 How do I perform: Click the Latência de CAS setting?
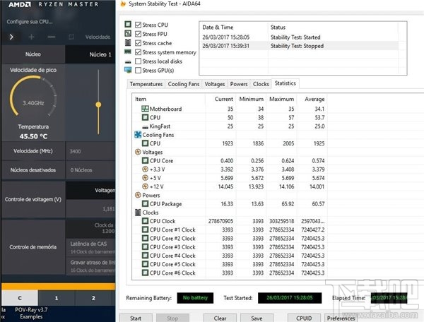click(91, 247)
